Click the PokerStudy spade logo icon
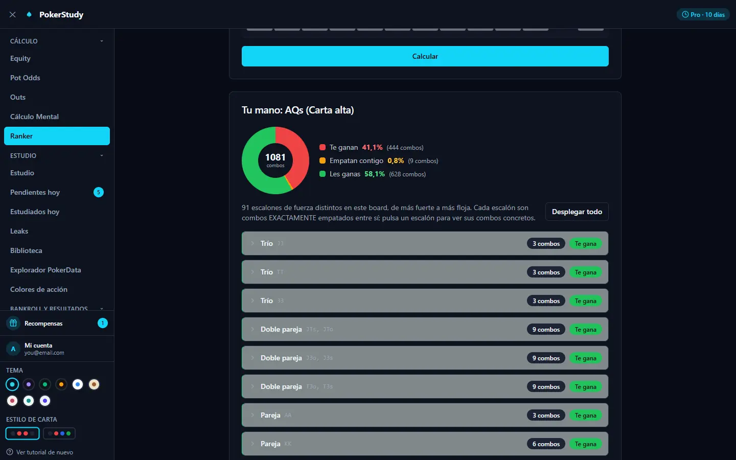736x460 pixels. click(29, 14)
